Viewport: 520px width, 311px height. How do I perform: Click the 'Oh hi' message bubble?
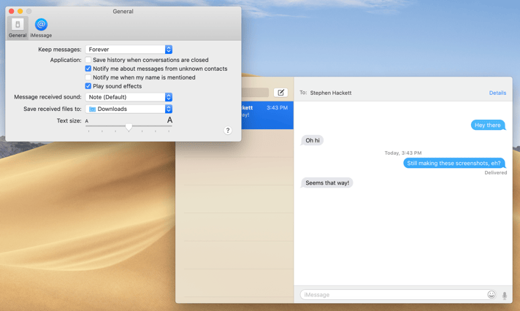click(x=312, y=140)
